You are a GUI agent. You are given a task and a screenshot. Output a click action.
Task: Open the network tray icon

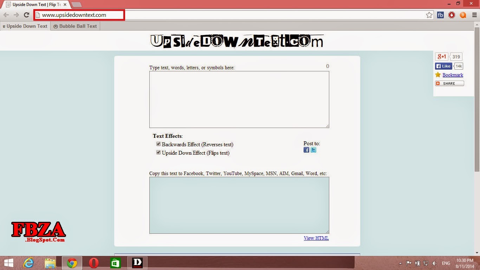pyautogui.click(x=426, y=263)
